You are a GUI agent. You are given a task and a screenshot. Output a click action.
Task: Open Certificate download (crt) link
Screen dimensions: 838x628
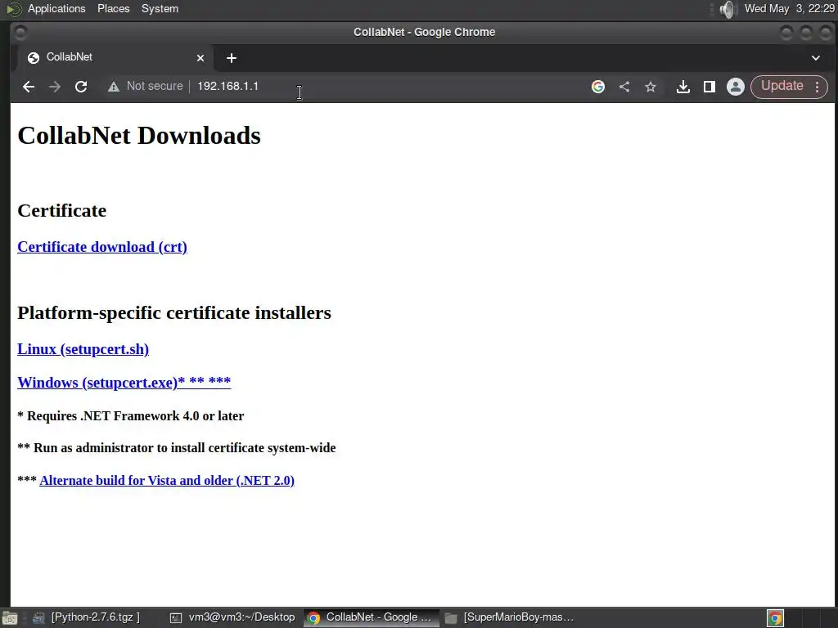click(x=102, y=247)
